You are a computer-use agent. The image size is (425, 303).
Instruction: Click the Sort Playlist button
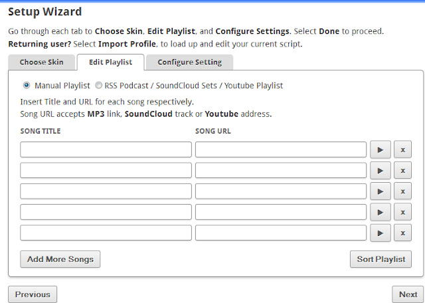point(381,259)
